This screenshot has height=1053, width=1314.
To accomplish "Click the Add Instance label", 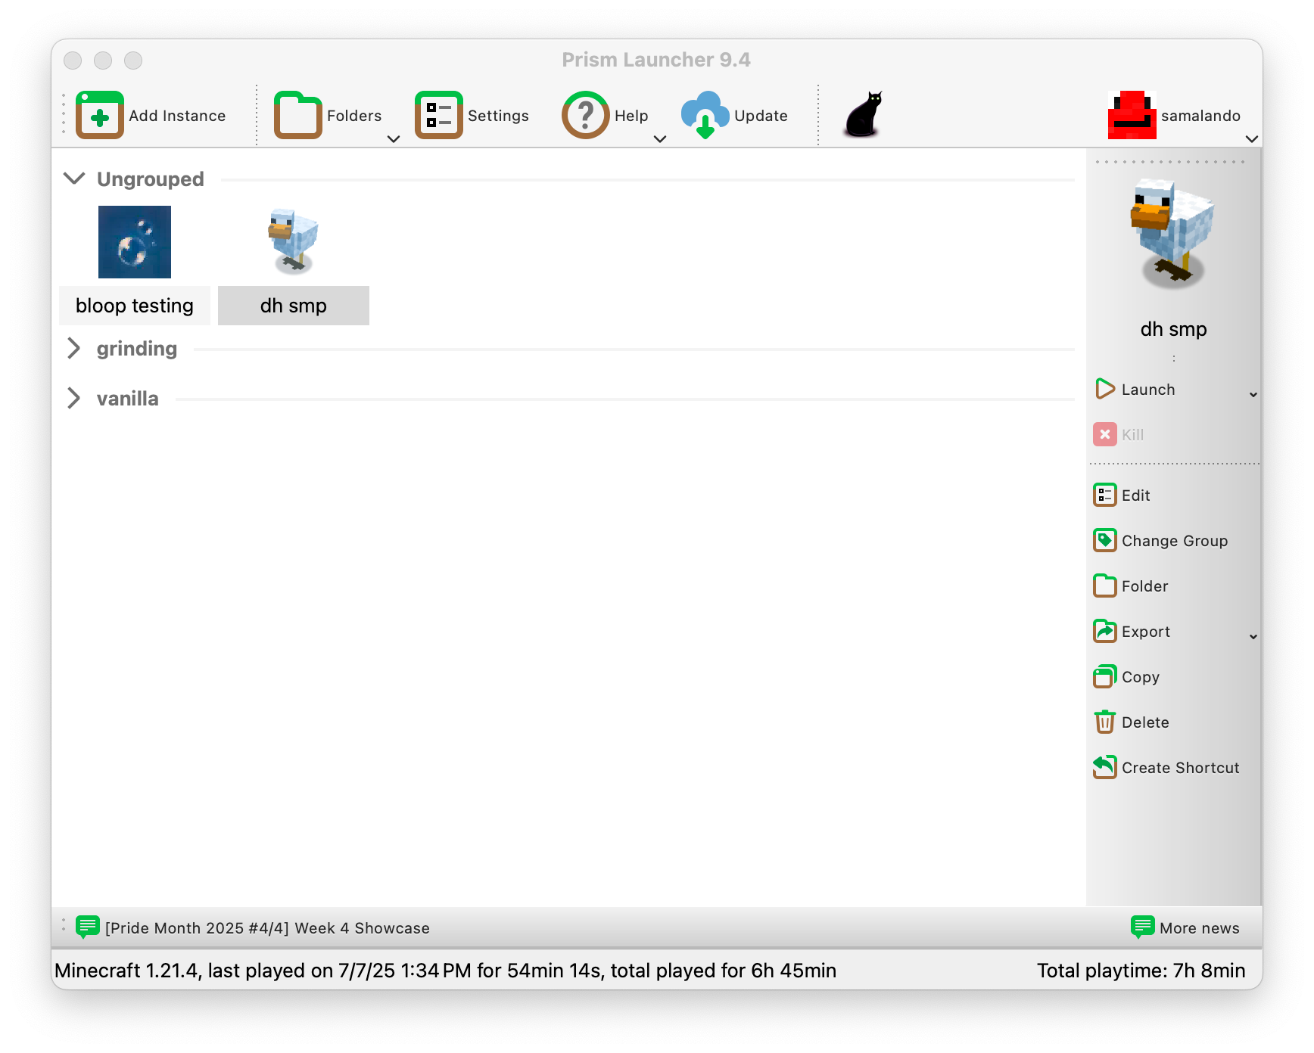I will click(x=177, y=116).
